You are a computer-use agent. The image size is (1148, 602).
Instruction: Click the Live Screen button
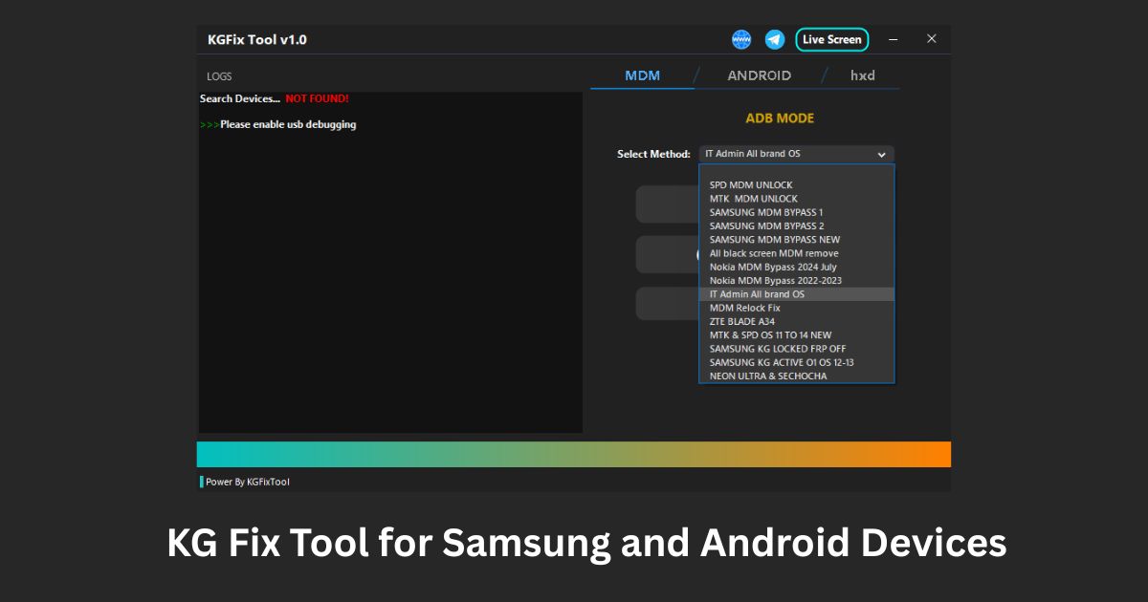[x=832, y=39]
